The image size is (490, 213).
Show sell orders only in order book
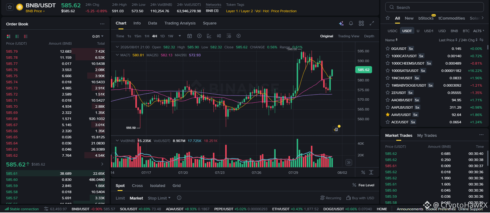pyautogui.click(x=26, y=36)
